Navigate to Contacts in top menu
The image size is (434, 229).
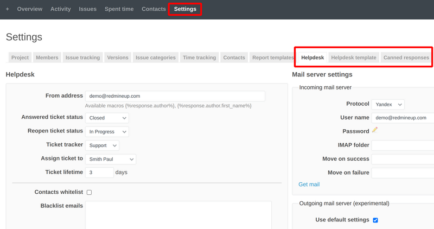coord(154,9)
